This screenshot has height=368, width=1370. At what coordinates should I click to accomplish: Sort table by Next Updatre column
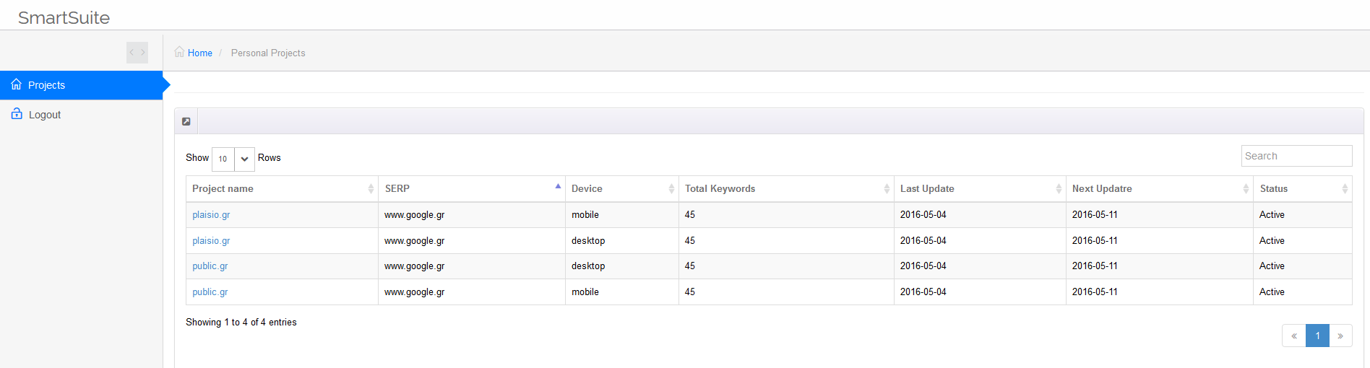[1159, 189]
